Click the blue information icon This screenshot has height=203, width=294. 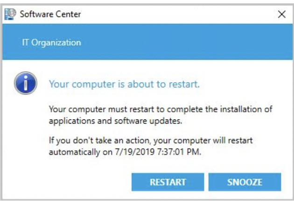(25, 83)
